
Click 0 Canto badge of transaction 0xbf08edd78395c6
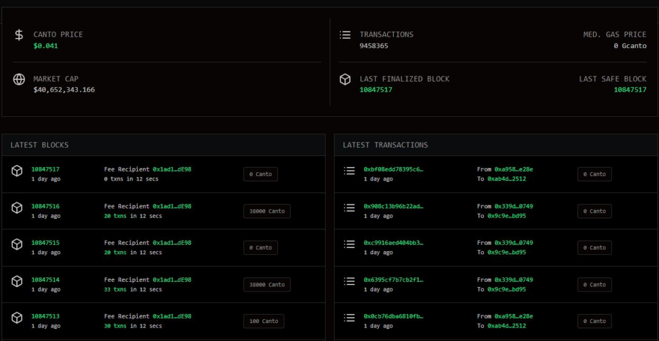coord(594,174)
